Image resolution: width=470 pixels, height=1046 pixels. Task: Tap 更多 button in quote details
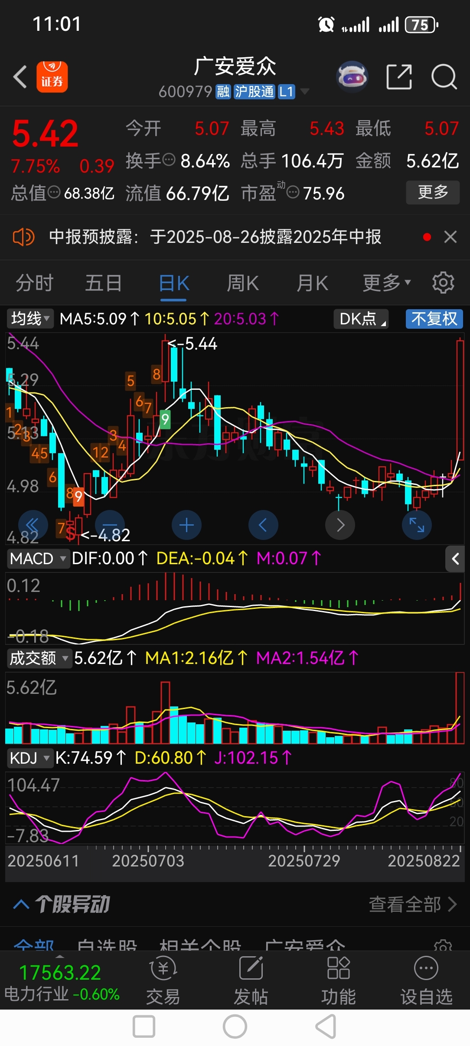(x=433, y=192)
